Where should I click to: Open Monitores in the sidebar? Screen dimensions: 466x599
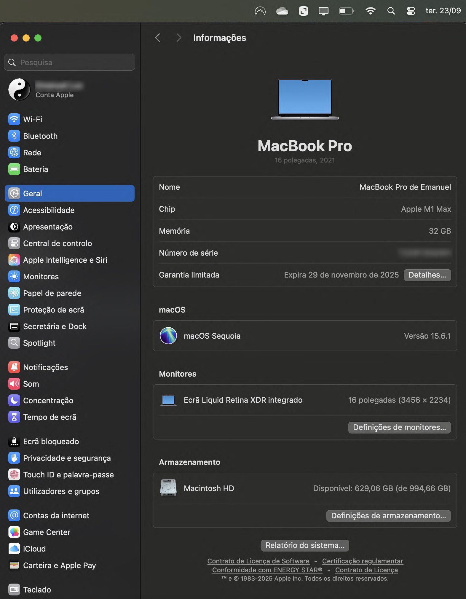70,276
